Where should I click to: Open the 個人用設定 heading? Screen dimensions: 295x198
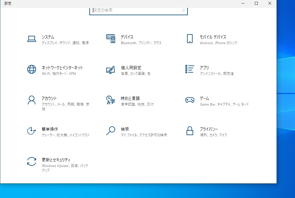(131, 68)
